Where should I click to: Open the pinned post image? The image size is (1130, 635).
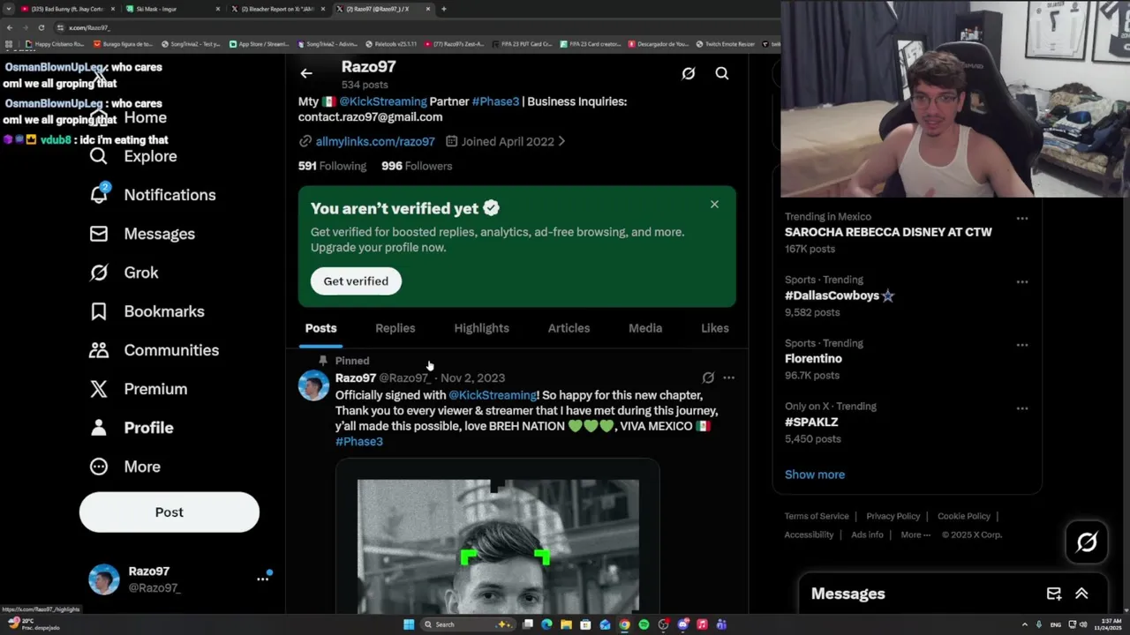point(497,536)
